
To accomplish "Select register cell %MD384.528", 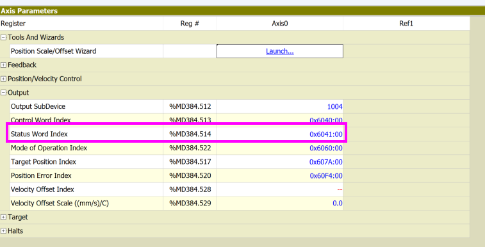I will coord(190,189).
